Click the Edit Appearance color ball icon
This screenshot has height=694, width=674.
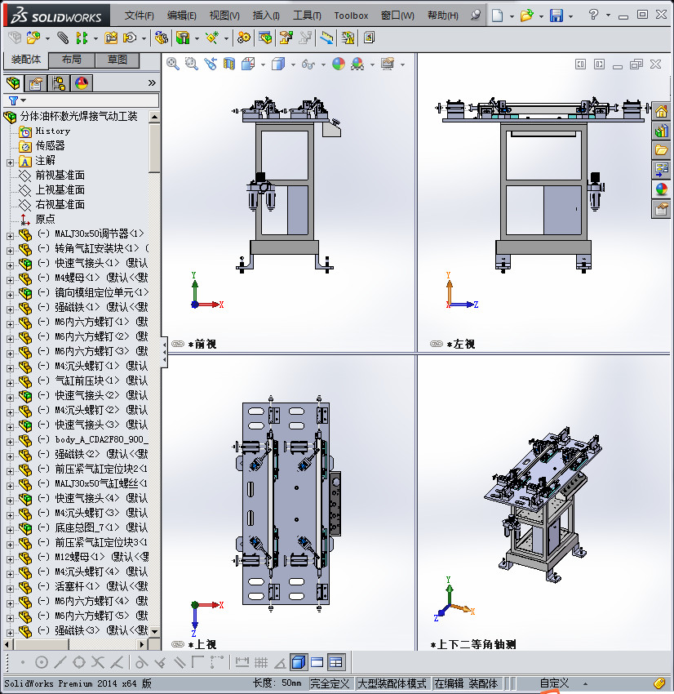tap(339, 65)
